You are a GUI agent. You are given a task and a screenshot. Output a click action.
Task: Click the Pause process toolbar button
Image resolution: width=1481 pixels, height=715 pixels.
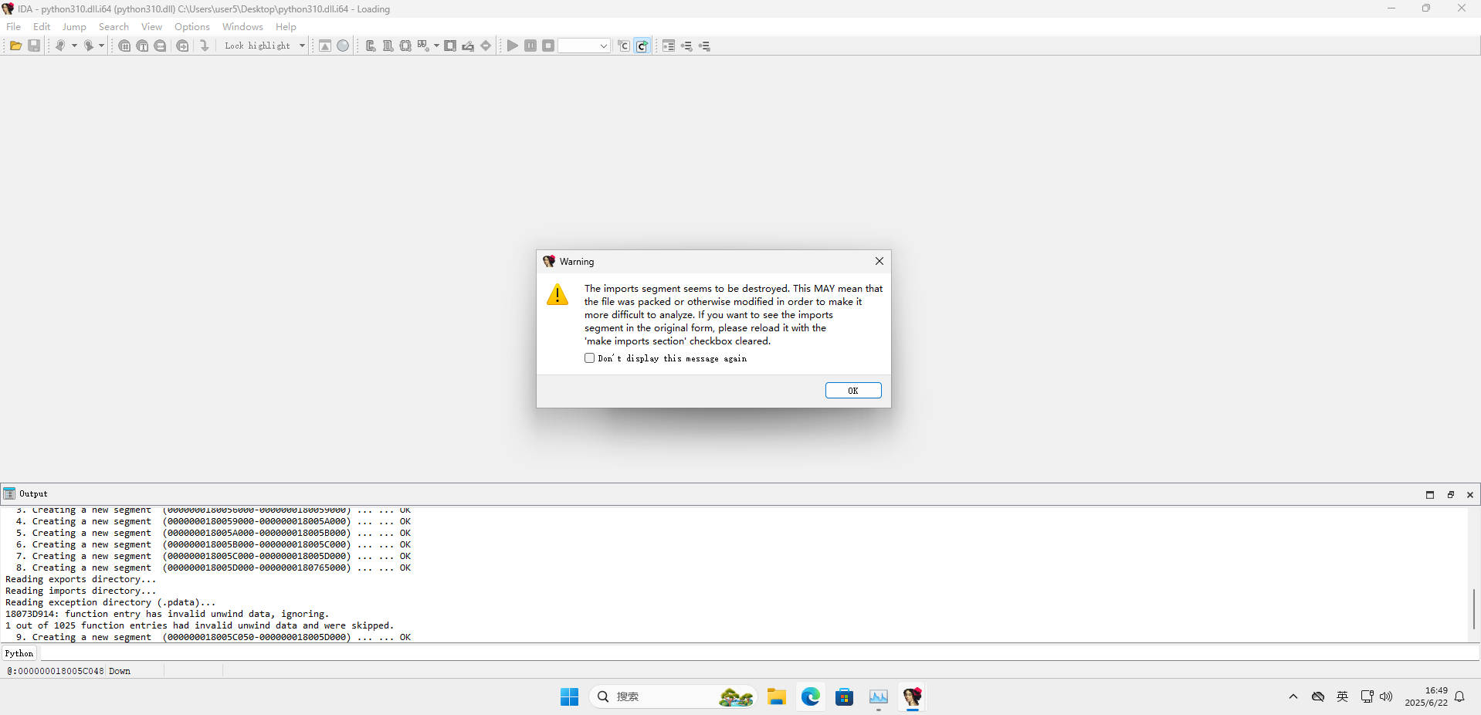530,46
